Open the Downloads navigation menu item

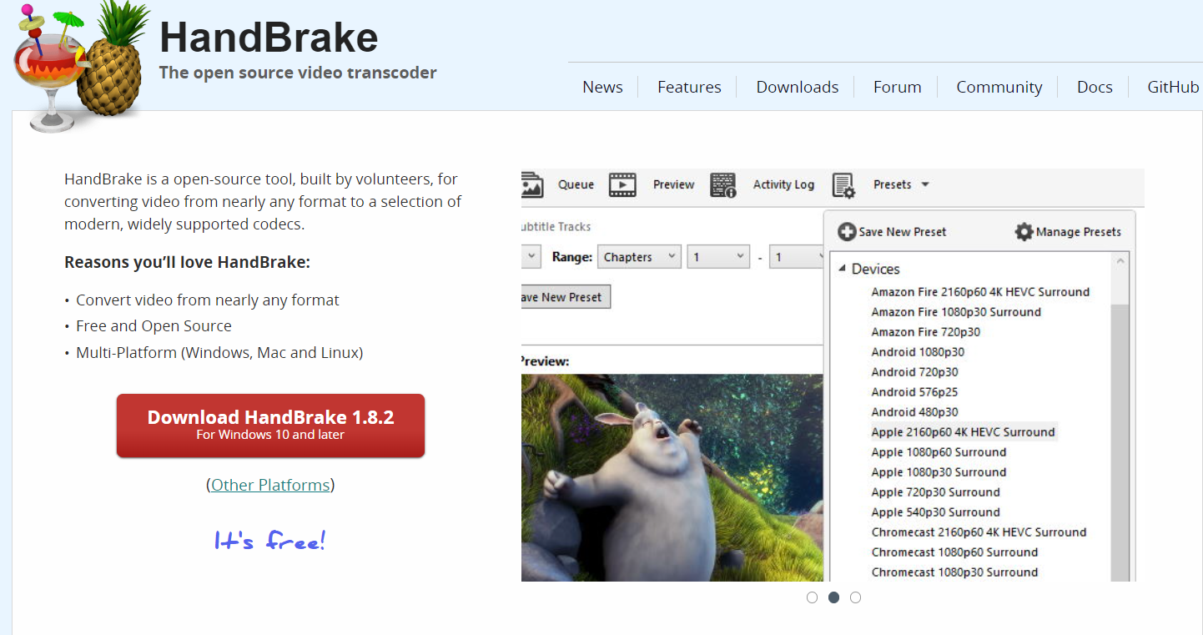point(797,87)
